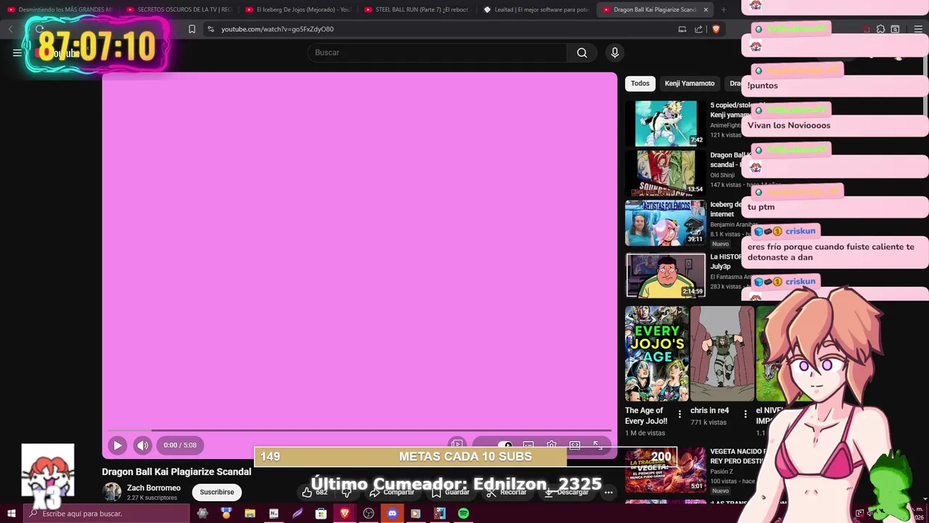Click the Buscar search field
This screenshot has width=929, height=523.
tap(437, 52)
